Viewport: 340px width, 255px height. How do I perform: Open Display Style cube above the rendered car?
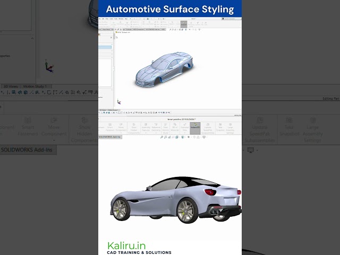(x=183, y=137)
